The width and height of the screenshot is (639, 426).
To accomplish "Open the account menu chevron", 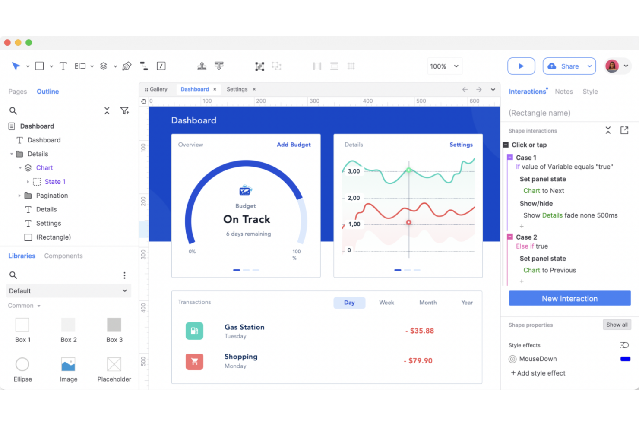I will coord(626,66).
